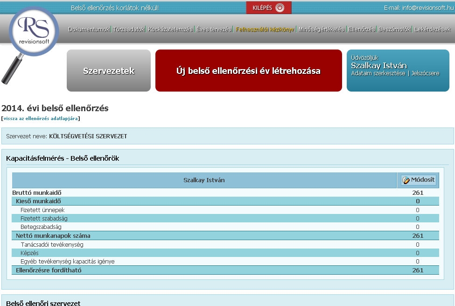Image resolution: width=455 pixels, height=306 pixels.
Task: Click the Szalkay István table header
Action: coord(204,180)
